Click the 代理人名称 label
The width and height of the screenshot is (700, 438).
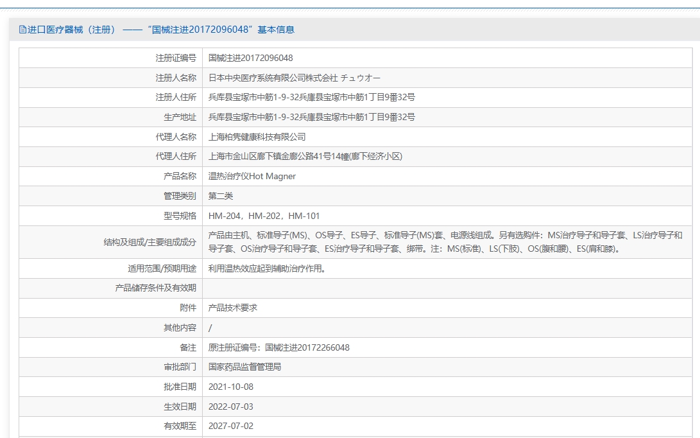coord(176,137)
